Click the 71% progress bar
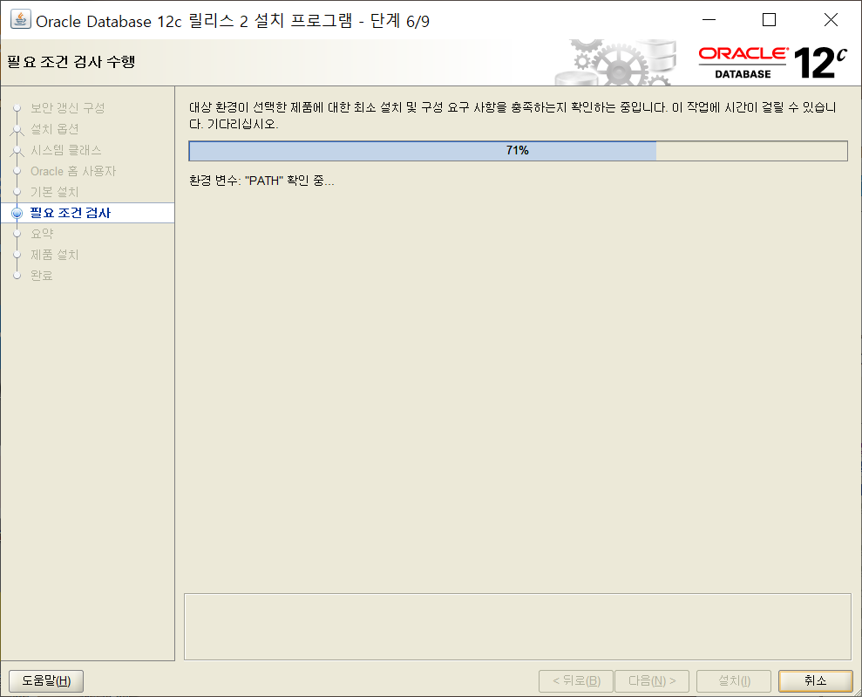The image size is (862, 697). pyautogui.click(x=517, y=150)
